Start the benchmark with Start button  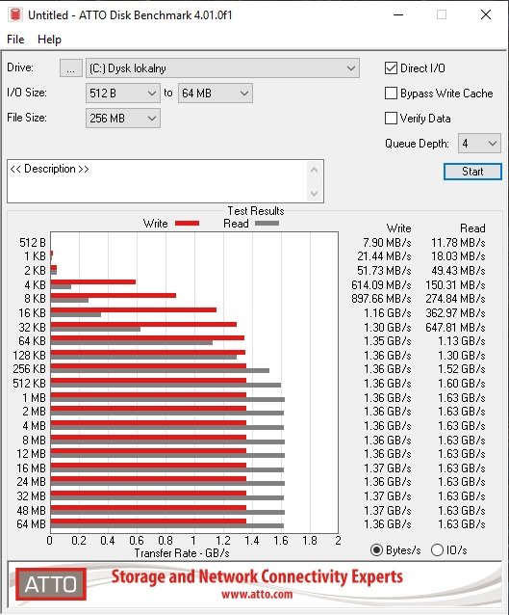(x=472, y=172)
